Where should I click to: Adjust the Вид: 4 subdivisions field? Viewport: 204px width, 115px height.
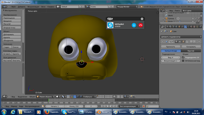[171, 57]
